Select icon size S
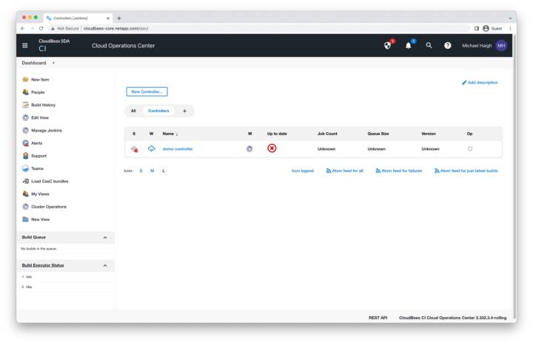 [141, 171]
